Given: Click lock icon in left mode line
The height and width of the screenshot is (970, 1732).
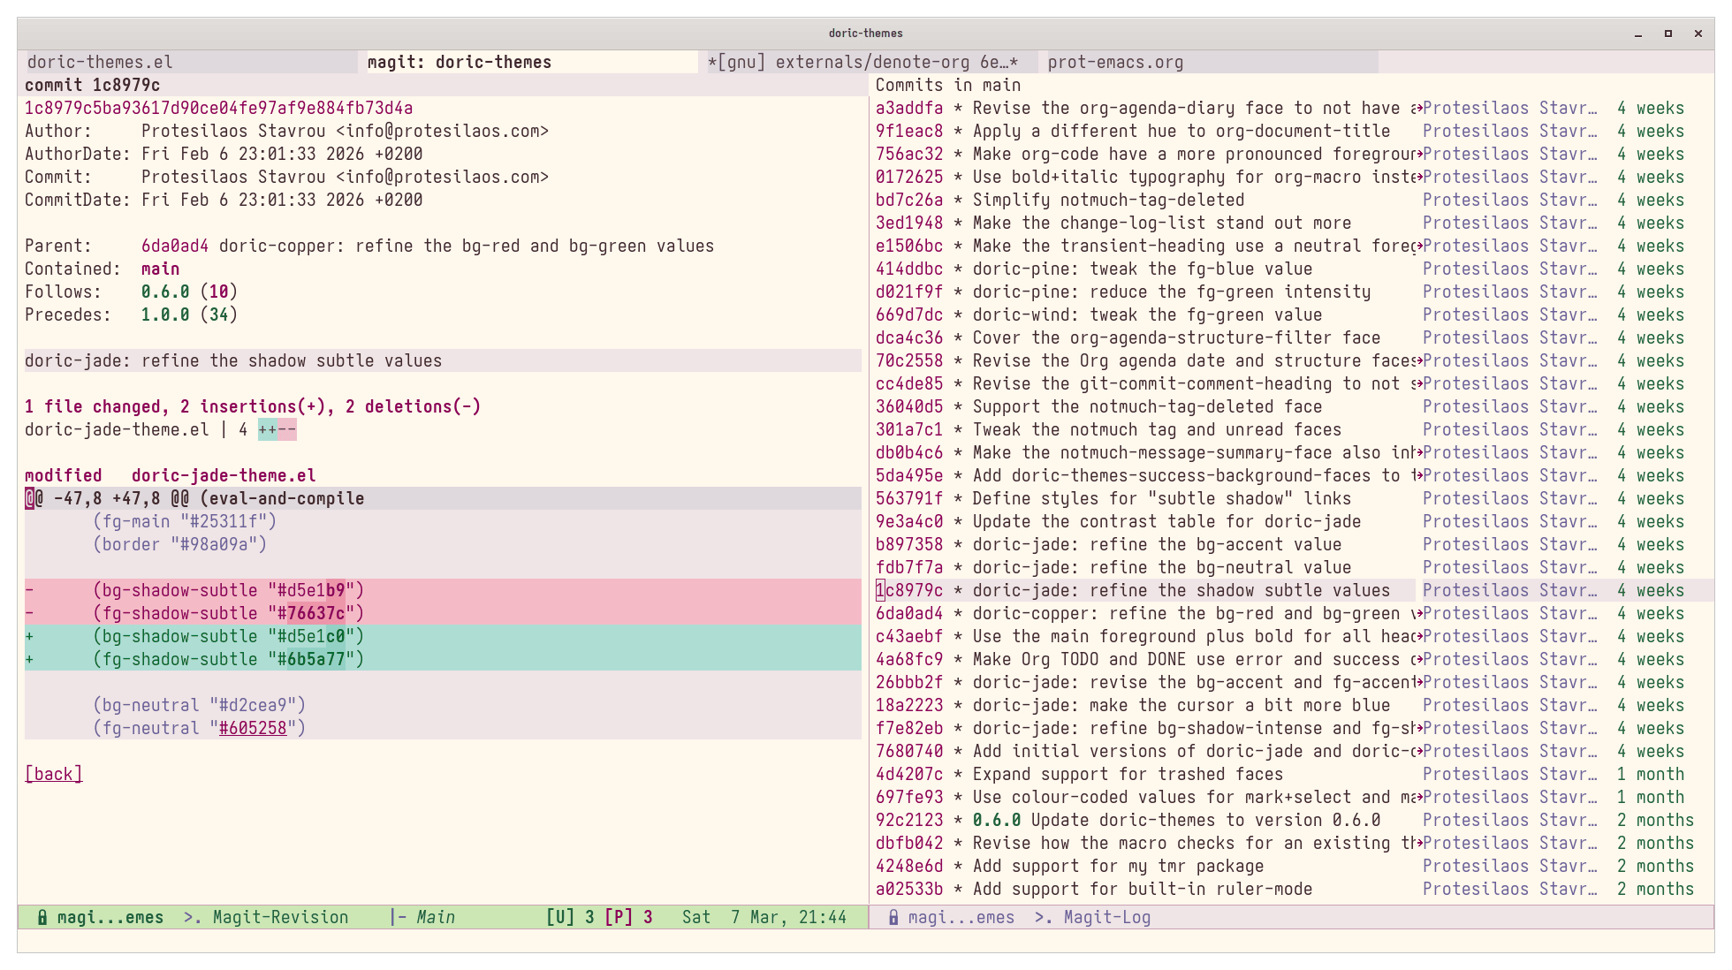Looking at the screenshot, I should (x=42, y=917).
